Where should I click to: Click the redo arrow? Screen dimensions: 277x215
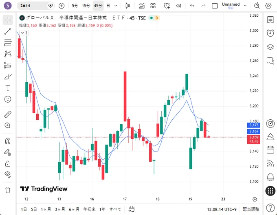[204, 6]
